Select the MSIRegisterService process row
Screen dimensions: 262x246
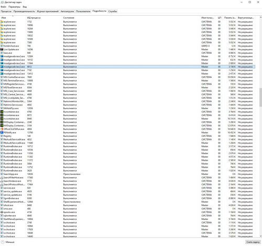[x=127, y=84]
